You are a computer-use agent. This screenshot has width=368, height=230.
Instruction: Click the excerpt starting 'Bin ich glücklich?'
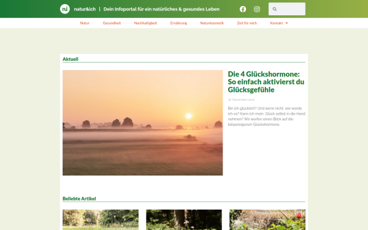[x=266, y=116]
